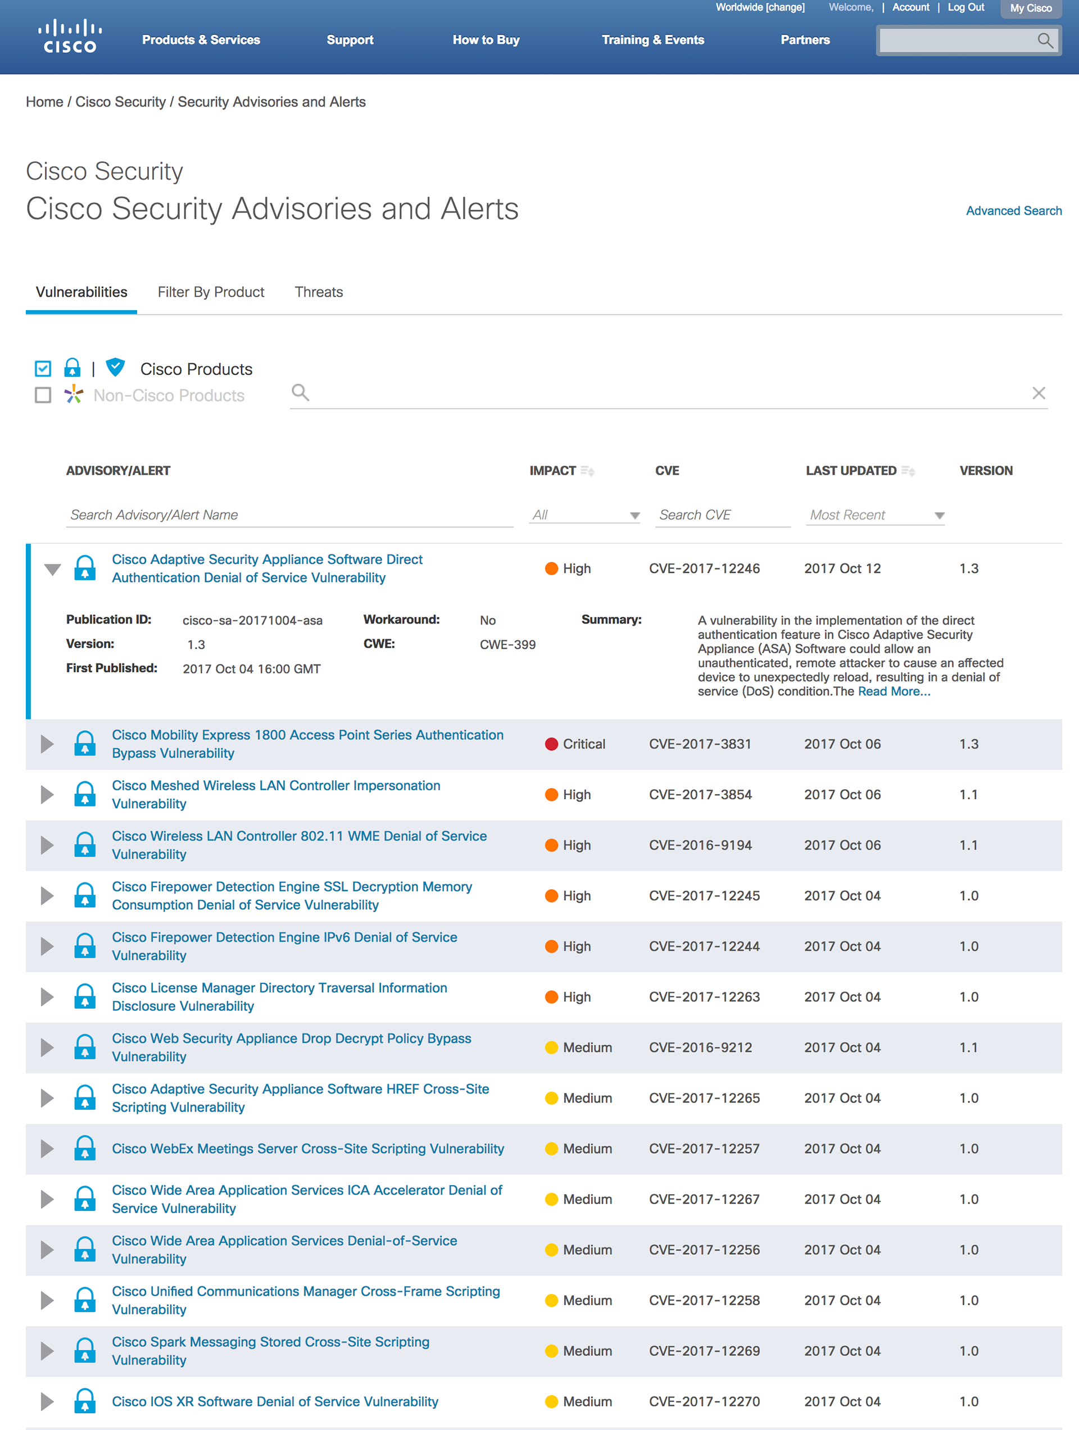This screenshot has height=1430, width=1079.
Task: Click lock icon for Firepower IPv6 Denial advisory
Action: pyautogui.click(x=85, y=946)
